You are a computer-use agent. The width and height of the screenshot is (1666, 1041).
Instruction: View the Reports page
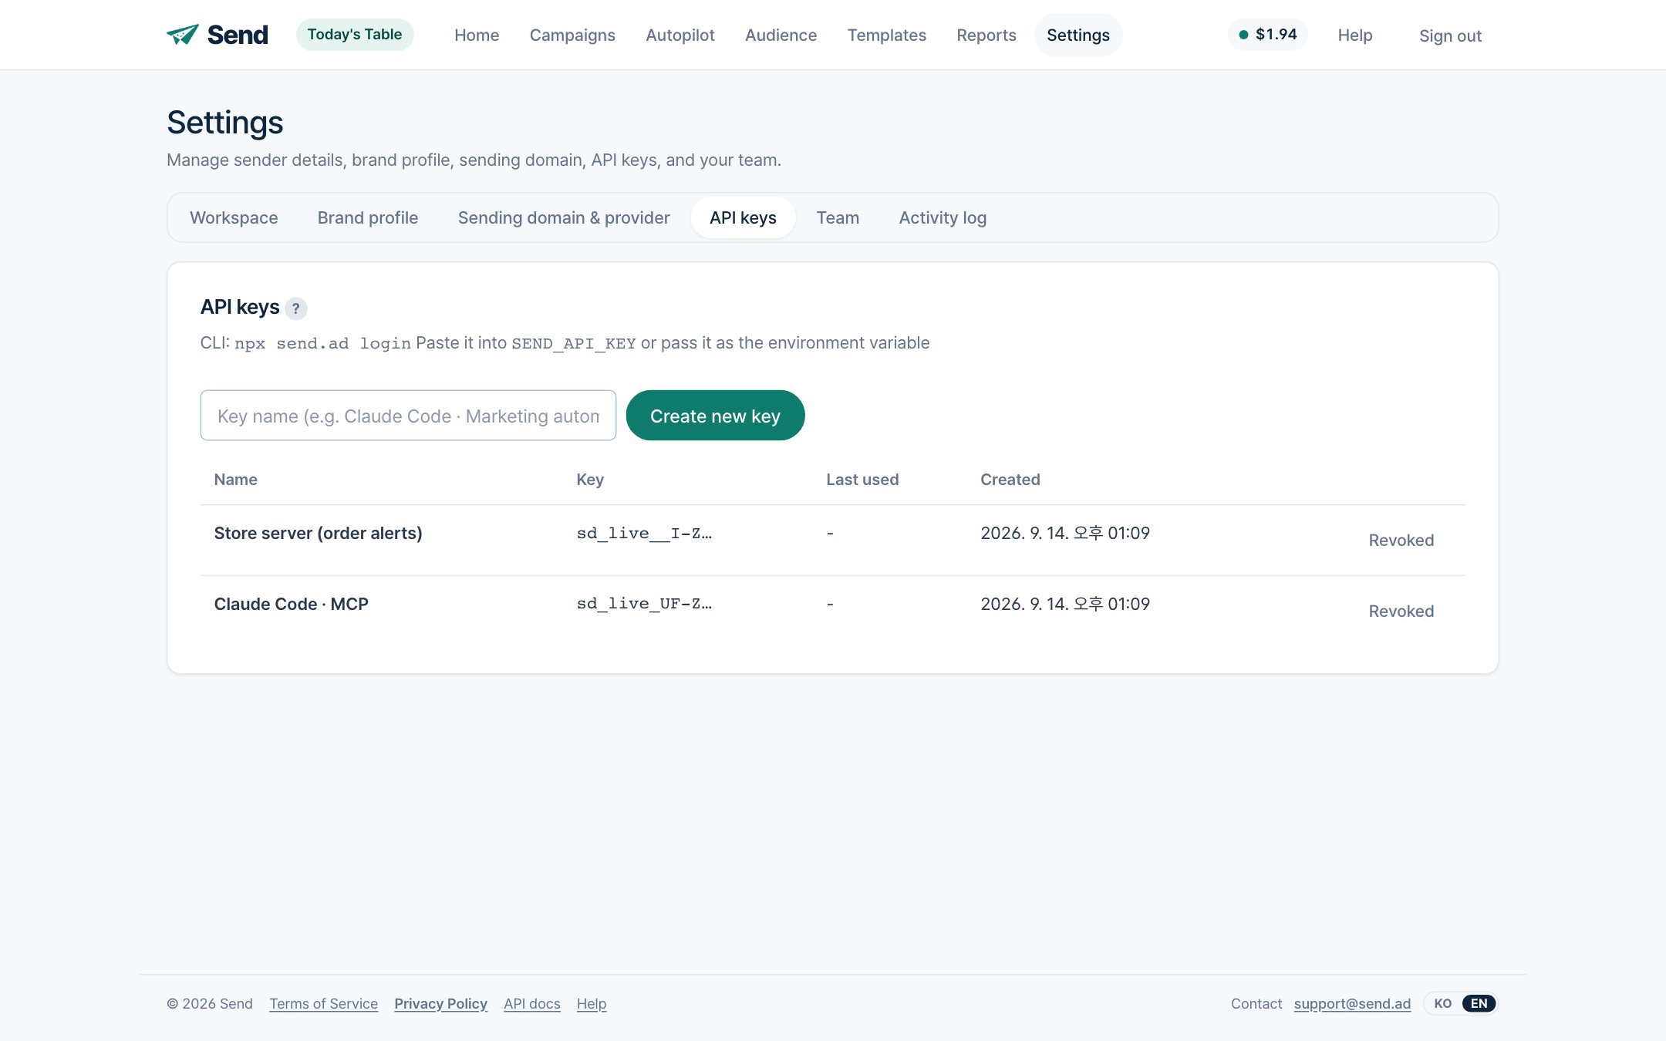click(x=986, y=35)
